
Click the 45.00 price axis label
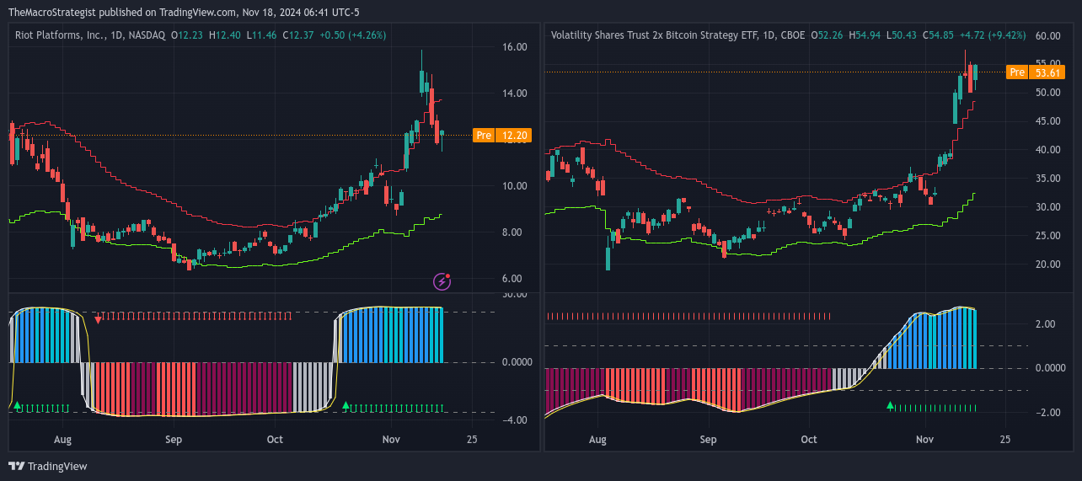[x=1047, y=121]
